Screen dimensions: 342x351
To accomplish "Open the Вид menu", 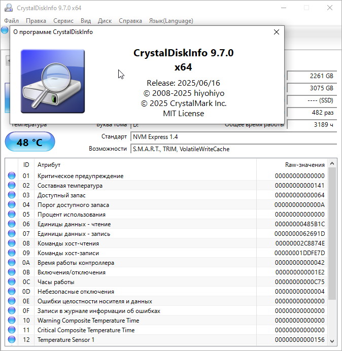I will pyautogui.click(x=86, y=21).
